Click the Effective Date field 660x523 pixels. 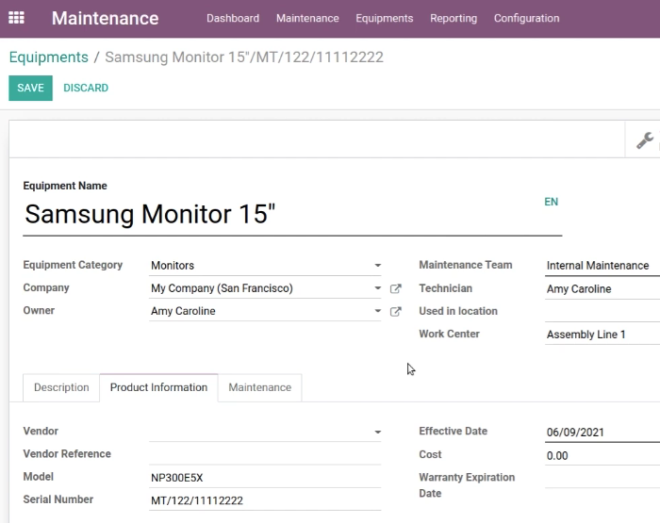tap(602, 433)
